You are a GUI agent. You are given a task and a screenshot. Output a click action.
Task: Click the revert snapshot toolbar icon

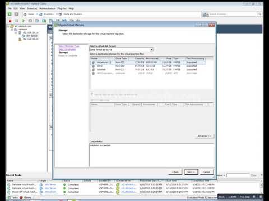(44, 21)
